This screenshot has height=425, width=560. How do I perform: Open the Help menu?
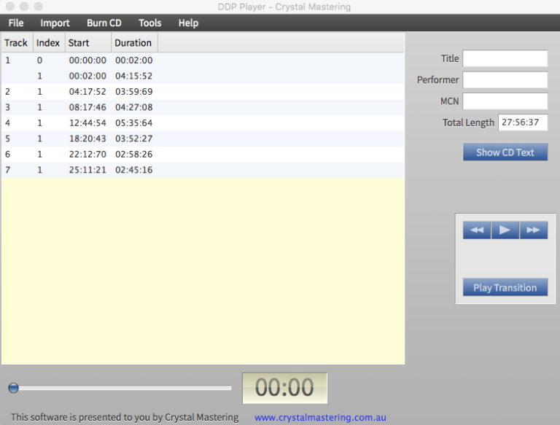tap(188, 23)
